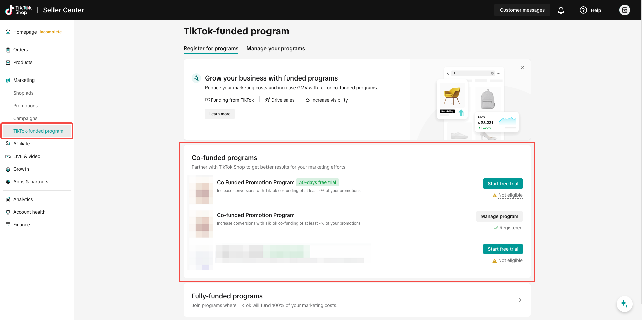The image size is (642, 320).
Task: Open Help via question mark icon
Action: [583, 10]
